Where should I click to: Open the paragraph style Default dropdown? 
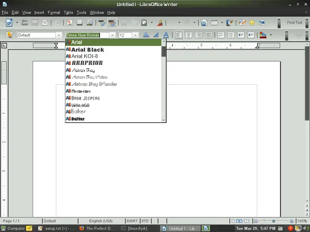(59, 35)
